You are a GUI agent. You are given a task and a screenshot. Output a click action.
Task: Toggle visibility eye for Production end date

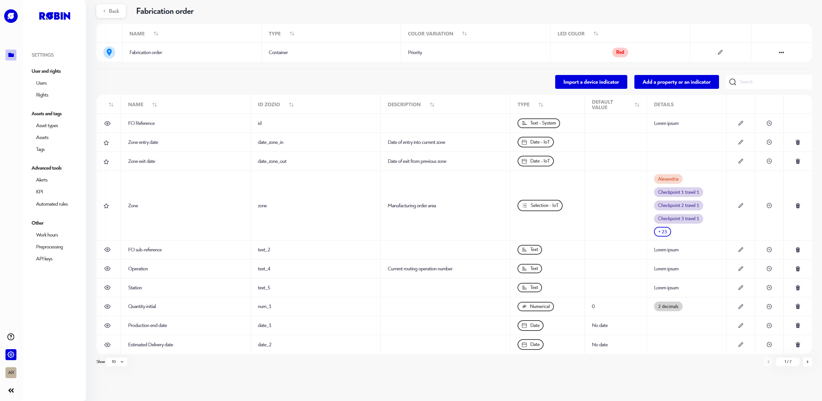[x=107, y=326]
